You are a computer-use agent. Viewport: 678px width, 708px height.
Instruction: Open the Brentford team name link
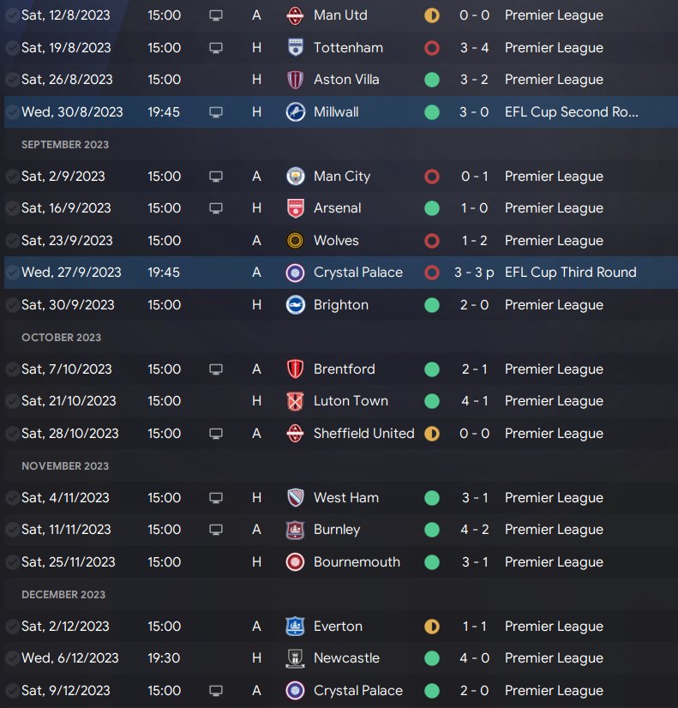coord(344,369)
